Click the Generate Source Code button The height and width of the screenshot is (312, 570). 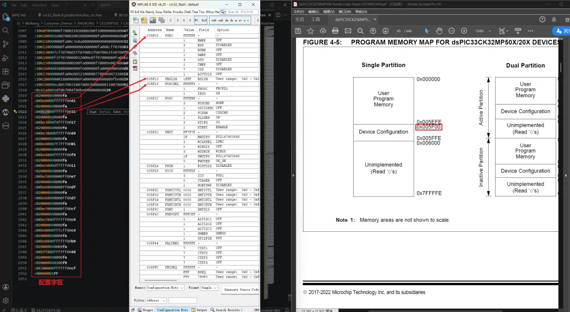point(241,289)
